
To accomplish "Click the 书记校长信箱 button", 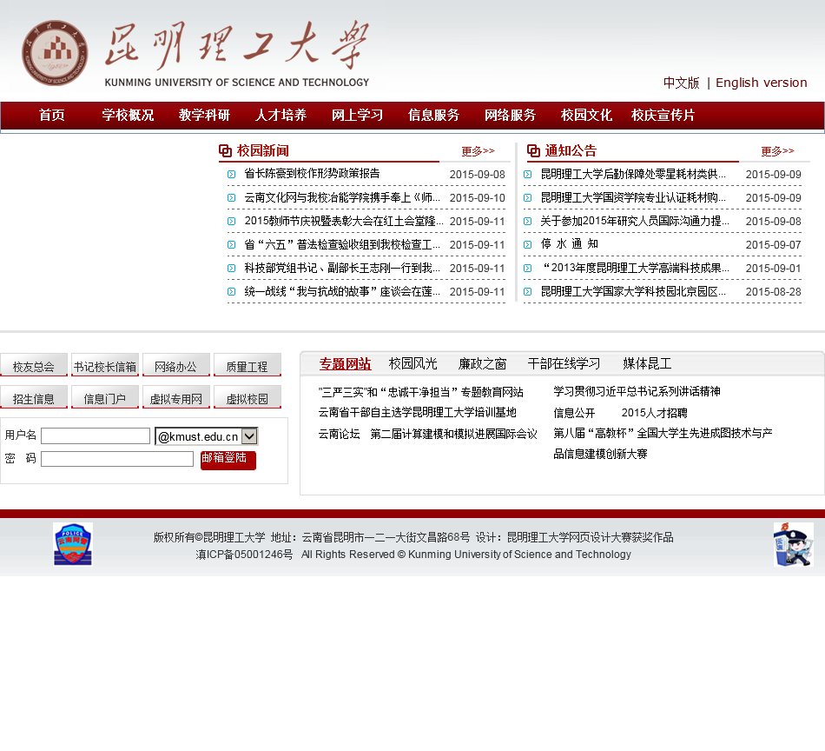I will click(x=105, y=365).
